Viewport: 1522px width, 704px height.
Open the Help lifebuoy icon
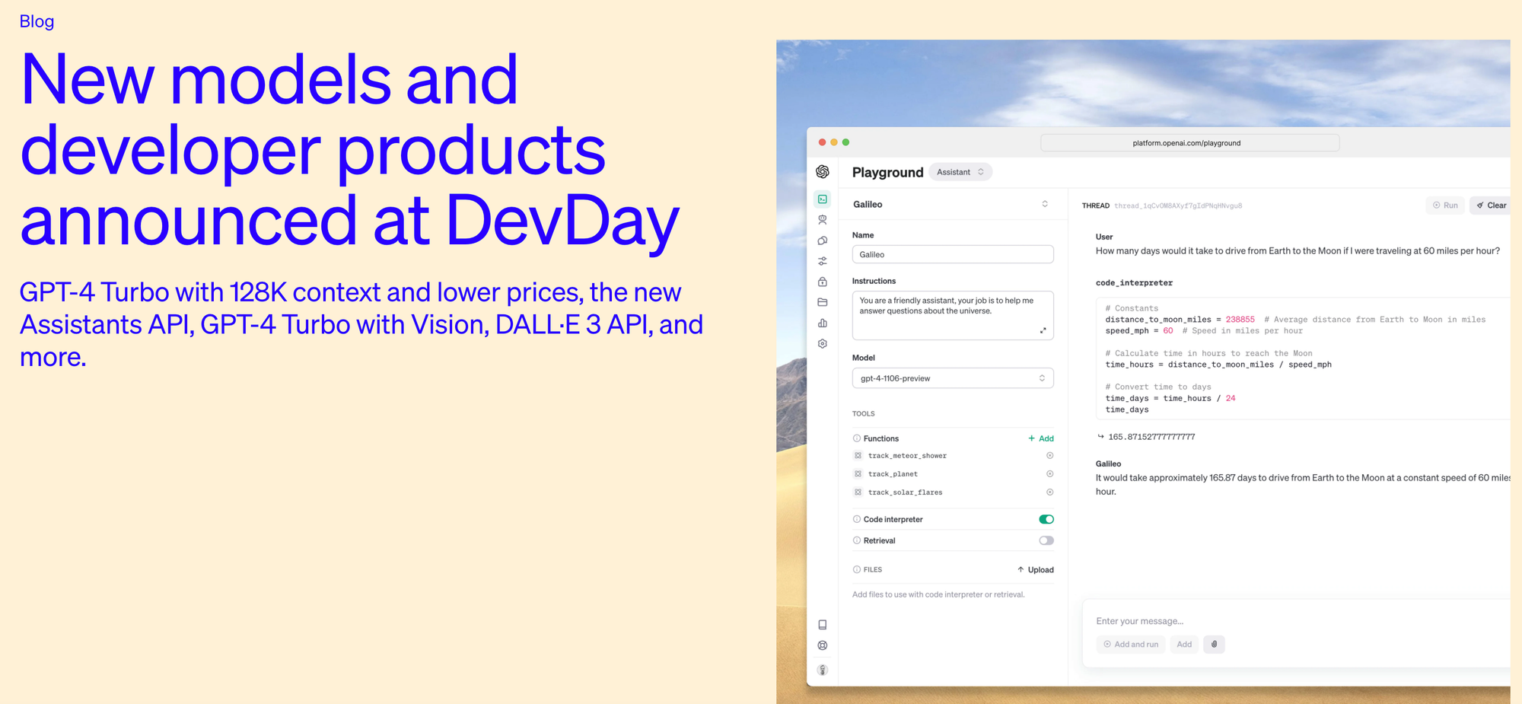click(823, 645)
